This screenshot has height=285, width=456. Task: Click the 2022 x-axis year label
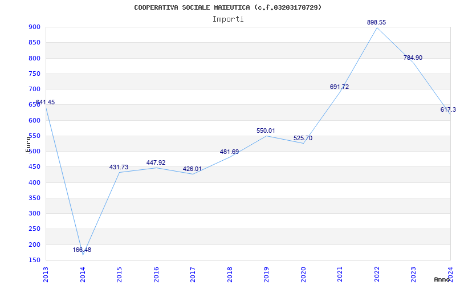pyautogui.click(x=377, y=274)
